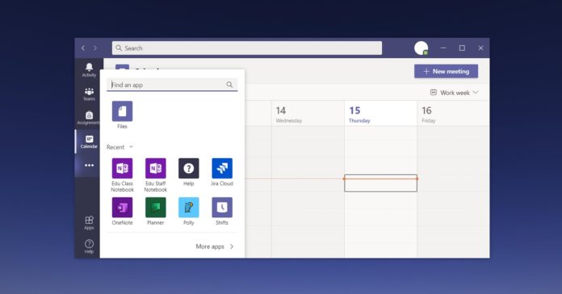This screenshot has height=294, width=562.
Task: Launch Edu Class Notebook app
Action: pos(122,168)
